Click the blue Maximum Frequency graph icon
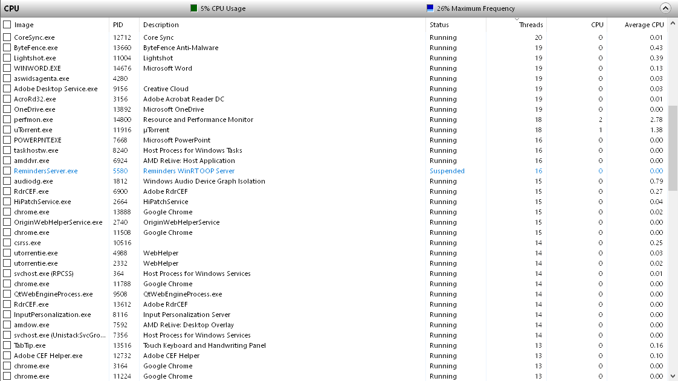 [x=430, y=8]
